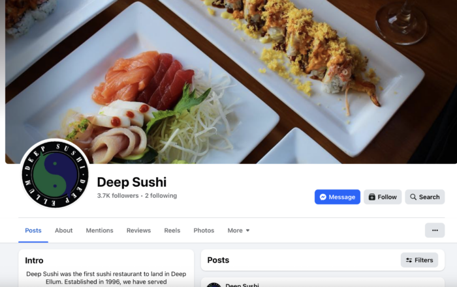This screenshot has width=457, height=287.
Task: Open the Deep Sushi profile picture
Action: 55,175
